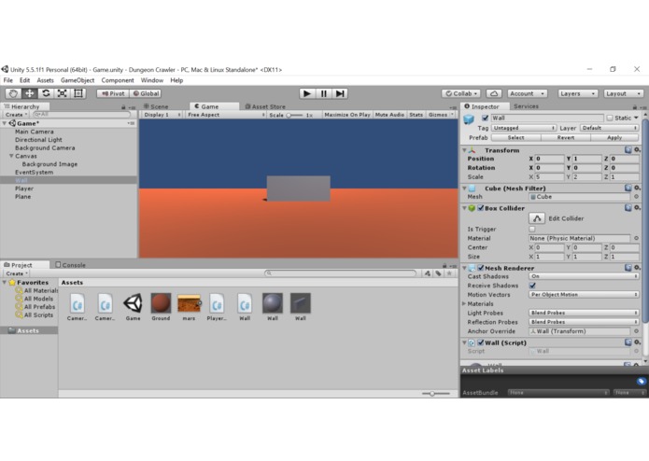Switch to the Asset Store tab
649x461 pixels.
pos(265,106)
